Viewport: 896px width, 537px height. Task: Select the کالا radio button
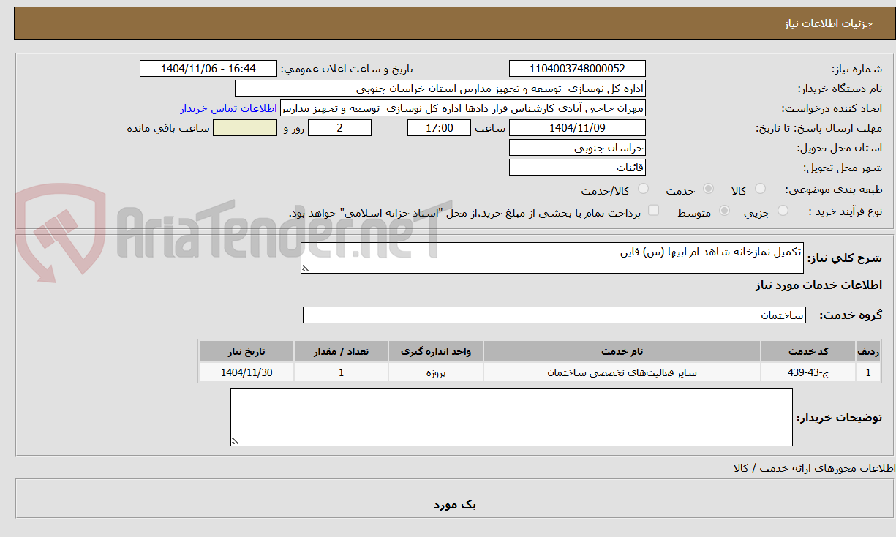[x=761, y=189]
